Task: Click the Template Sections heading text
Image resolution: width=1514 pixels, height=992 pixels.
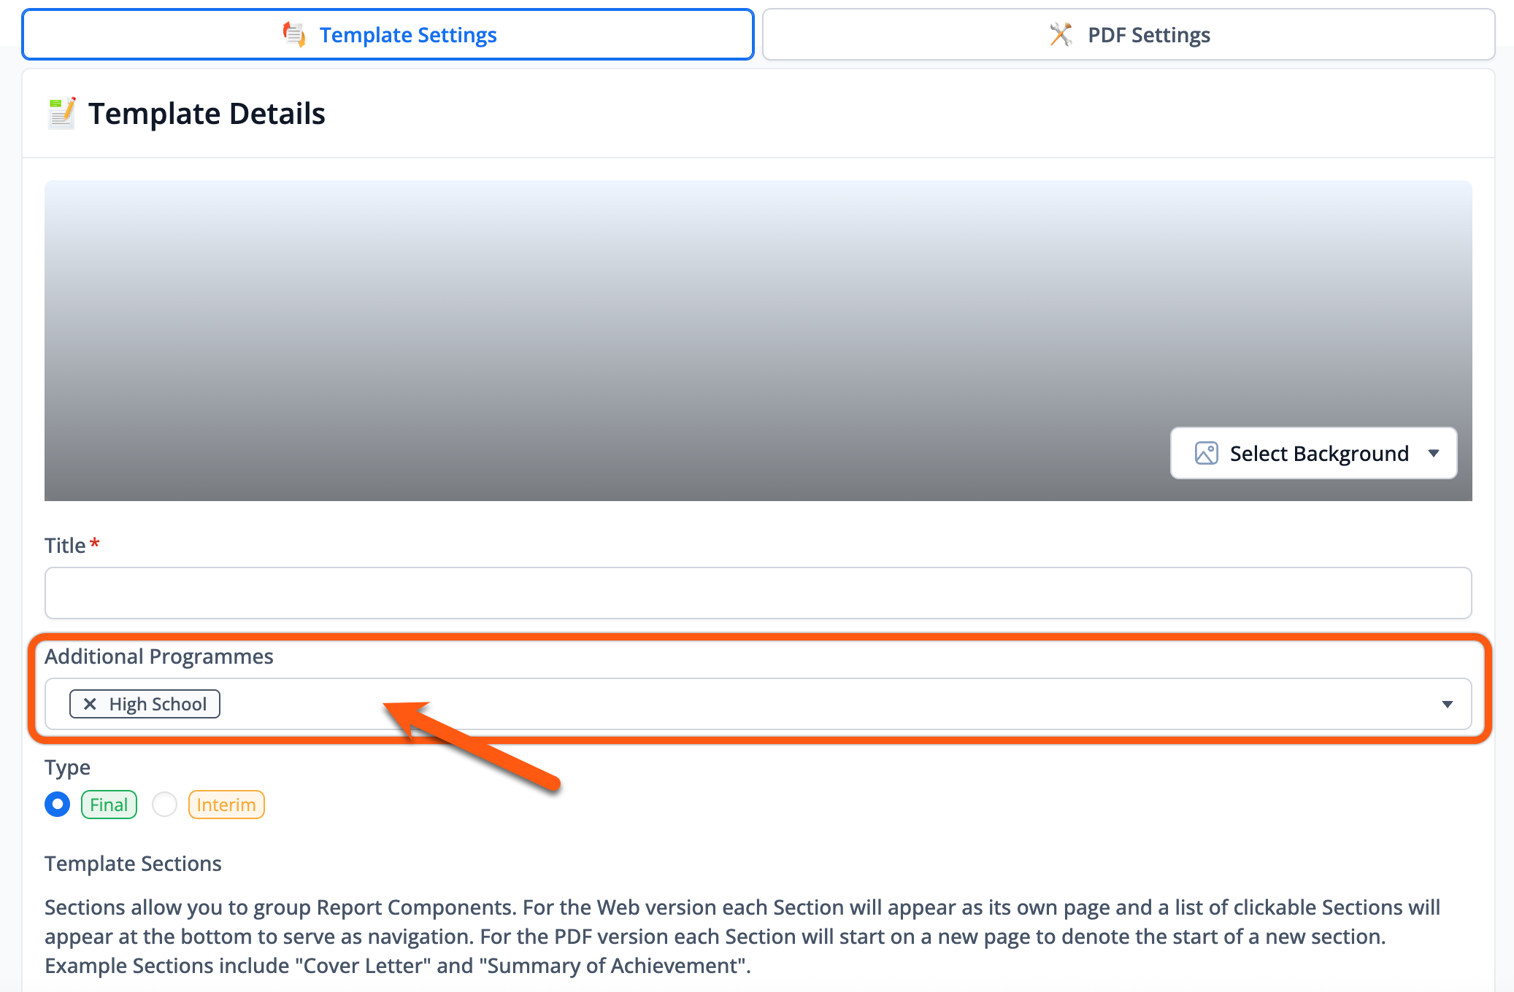Action: tap(133, 863)
